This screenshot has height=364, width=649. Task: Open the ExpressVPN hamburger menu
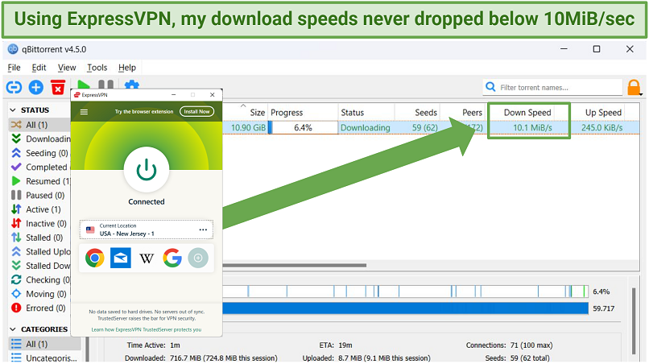(x=84, y=112)
